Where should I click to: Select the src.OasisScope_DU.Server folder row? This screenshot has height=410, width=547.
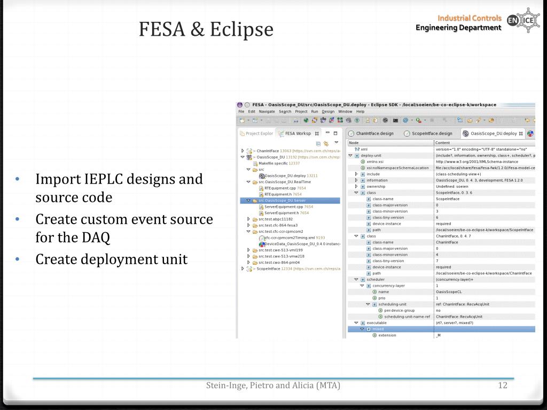point(290,201)
